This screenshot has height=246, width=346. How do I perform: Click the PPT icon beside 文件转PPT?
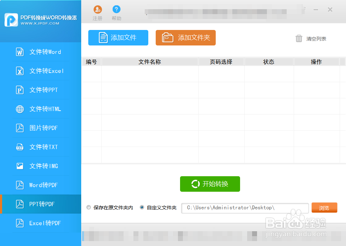20,90
